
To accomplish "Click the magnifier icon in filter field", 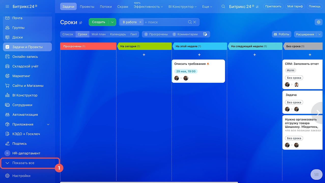I will coord(190,22).
